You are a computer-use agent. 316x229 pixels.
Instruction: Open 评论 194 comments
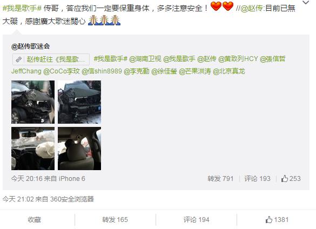pyautogui.click(x=196, y=219)
